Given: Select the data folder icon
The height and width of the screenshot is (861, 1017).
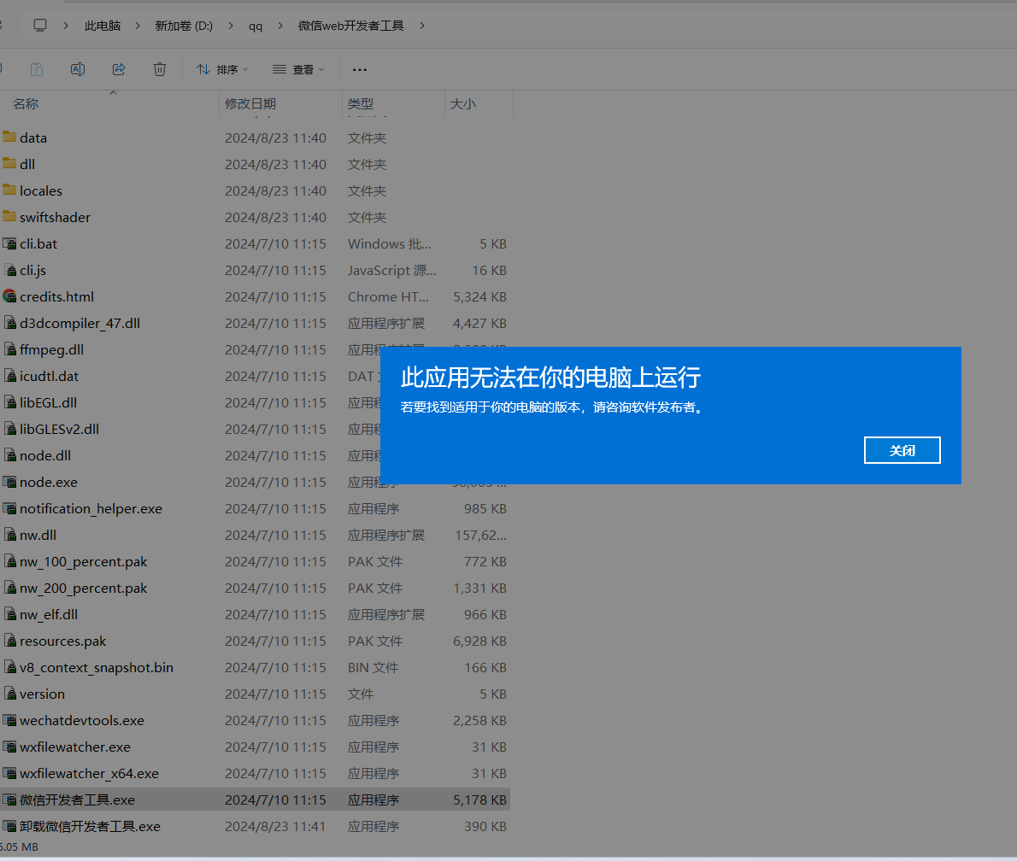Looking at the screenshot, I should coord(9,137).
